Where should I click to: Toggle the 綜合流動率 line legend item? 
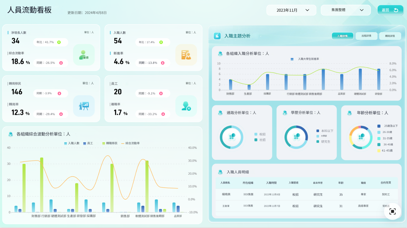[x=130, y=143]
